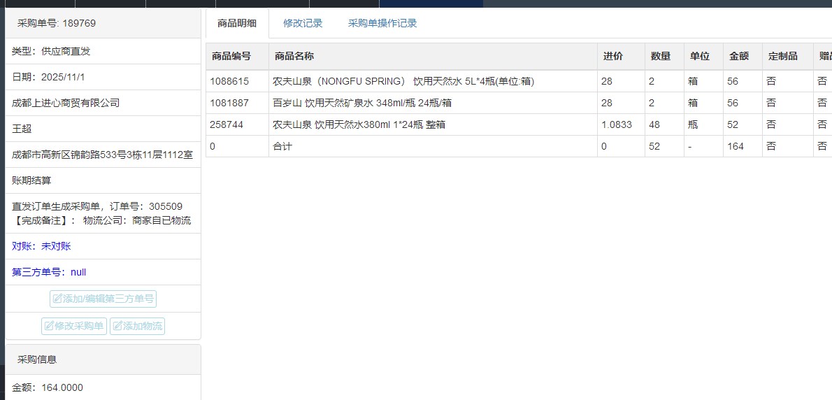Click edit icon beside 添加/编辑第三方单号
This screenshot has width=832, height=400.
[57, 299]
